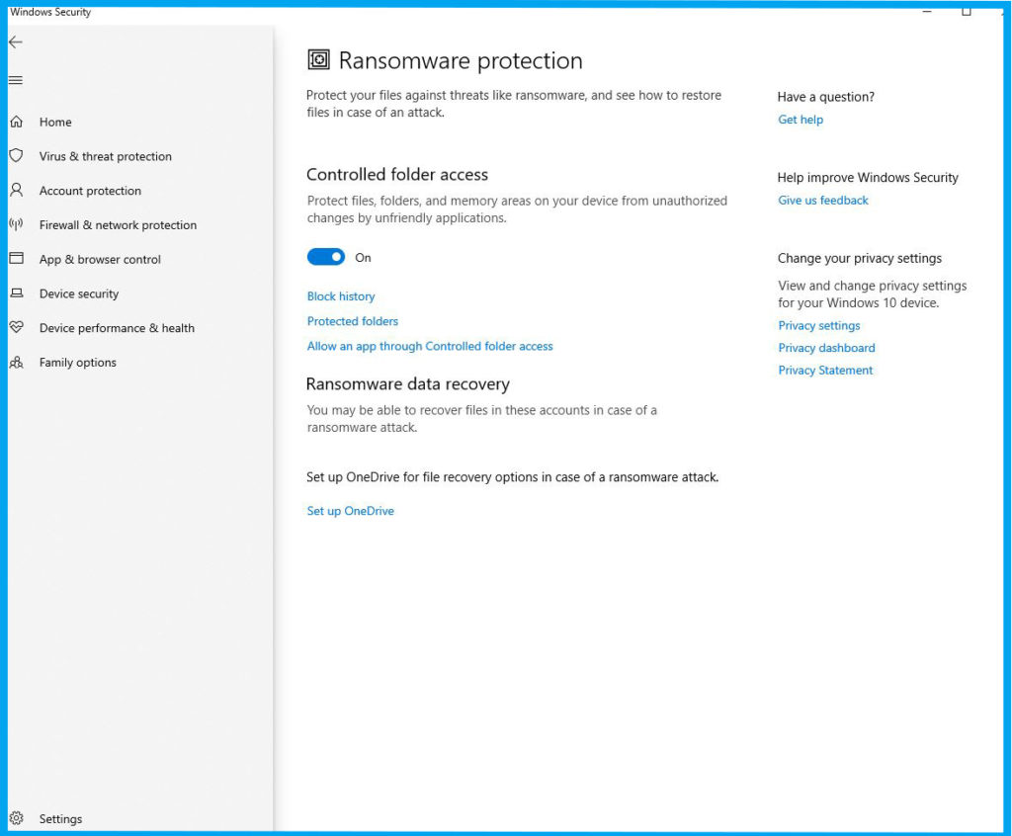Open the Privacy dashboard link
1012x836 pixels.
click(x=826, y=347)
